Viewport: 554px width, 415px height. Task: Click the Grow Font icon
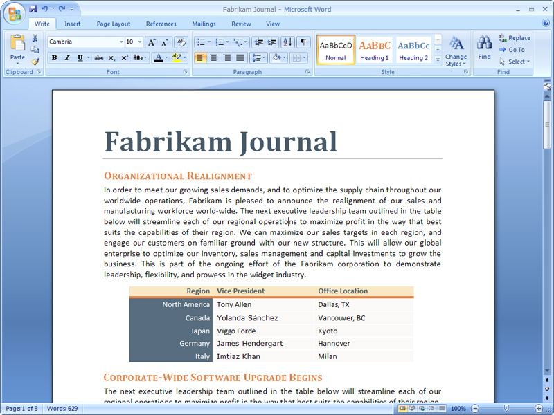152,42
